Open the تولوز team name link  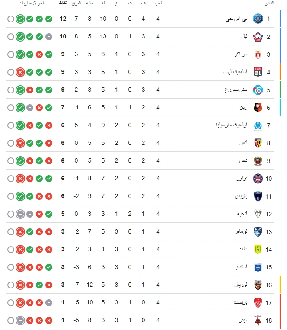tap(242, 179)
